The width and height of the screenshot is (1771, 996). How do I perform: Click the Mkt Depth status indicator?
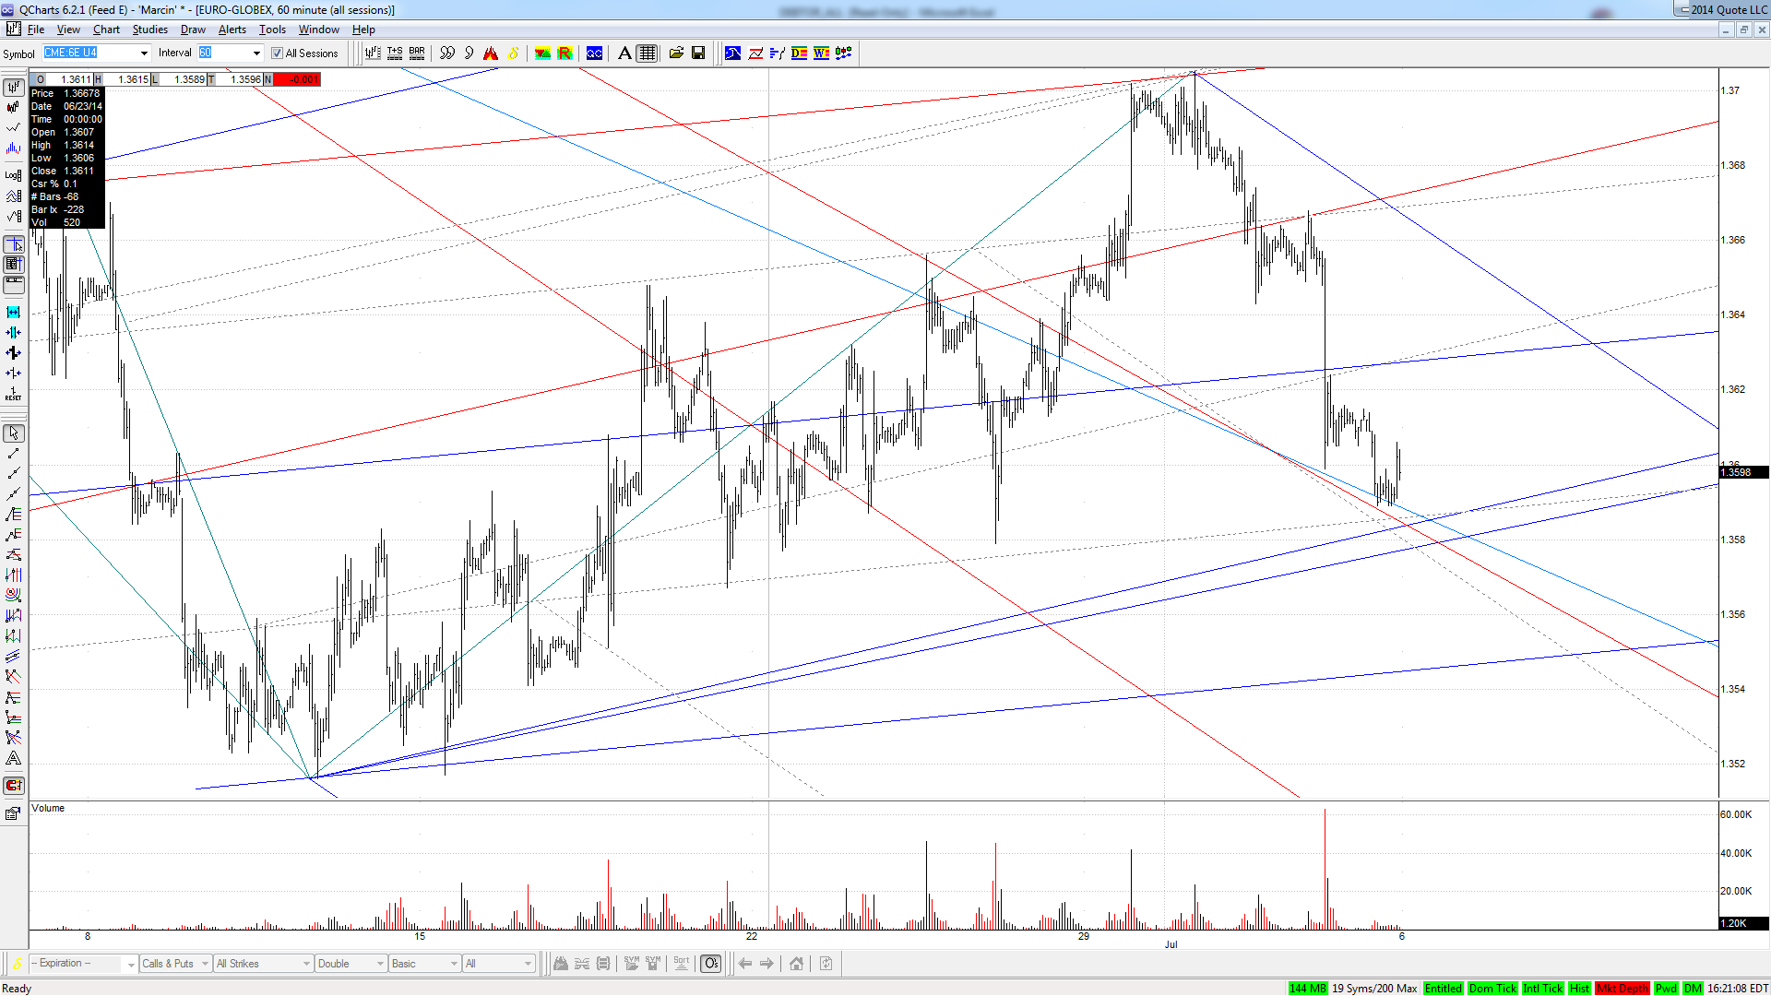point(1622,989)
